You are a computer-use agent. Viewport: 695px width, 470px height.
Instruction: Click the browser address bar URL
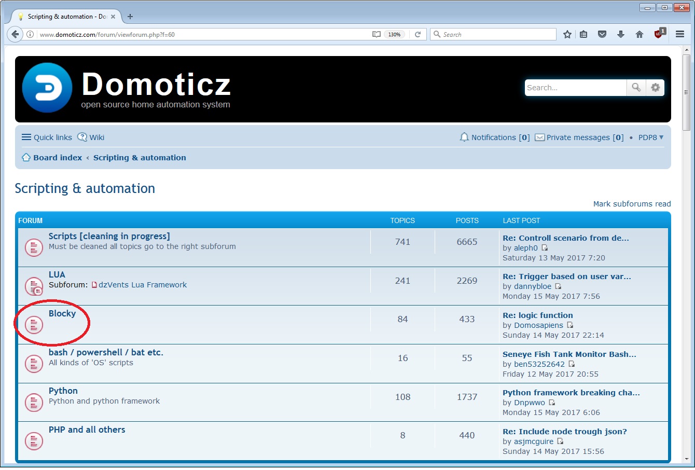click(107, 35)
